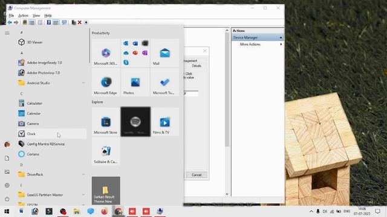Viewport: 387px width, 217px height.
Task: Open the Microsoft Store tile
Action: tap(106, 122)
